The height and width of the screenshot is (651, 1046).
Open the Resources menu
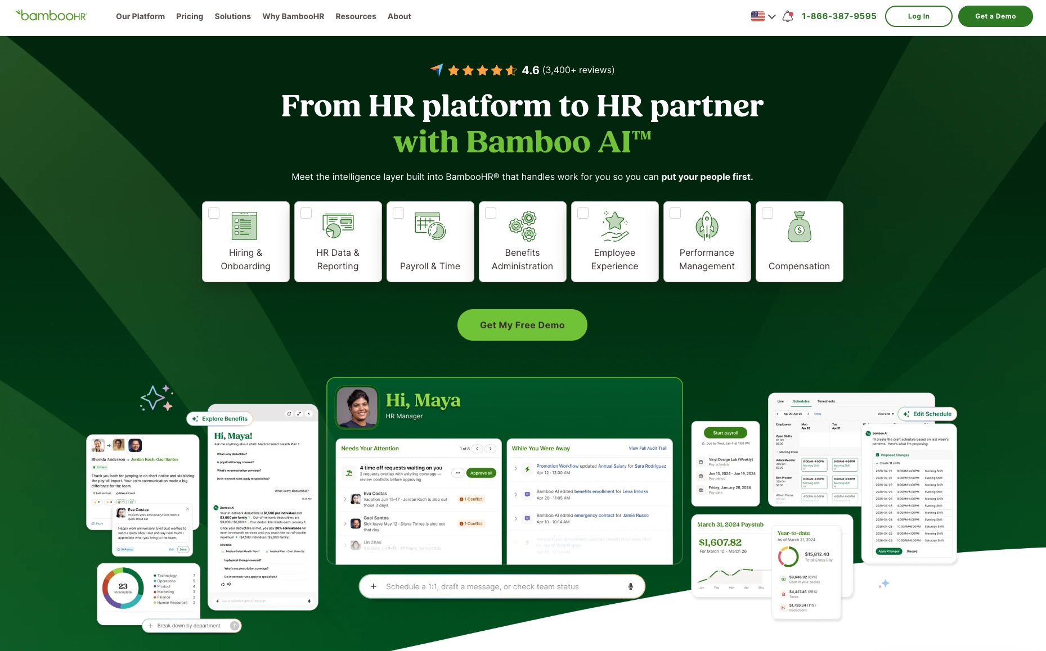coord(356,16)
